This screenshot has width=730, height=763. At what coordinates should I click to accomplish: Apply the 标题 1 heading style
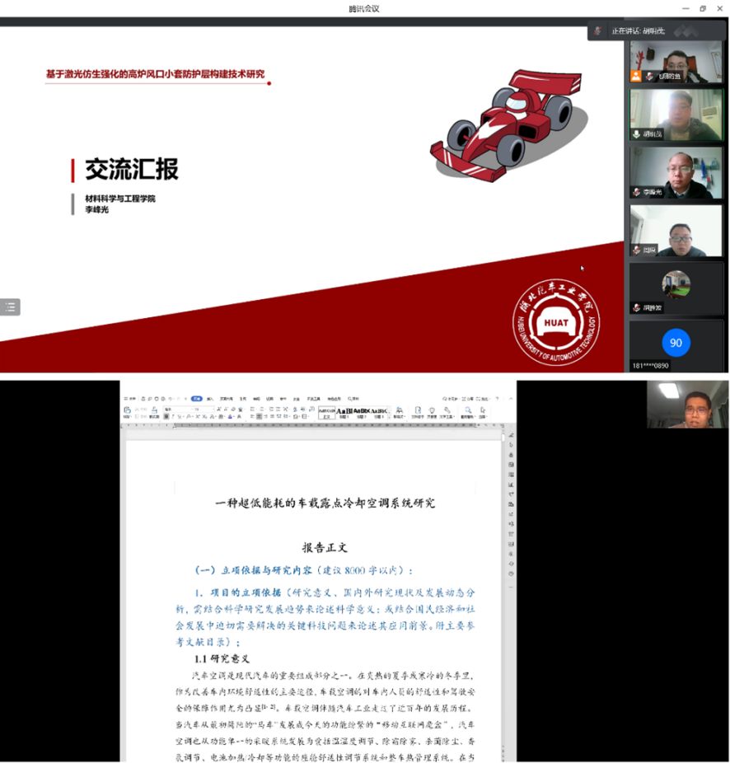pyautogui.click(x=344, y=411)
